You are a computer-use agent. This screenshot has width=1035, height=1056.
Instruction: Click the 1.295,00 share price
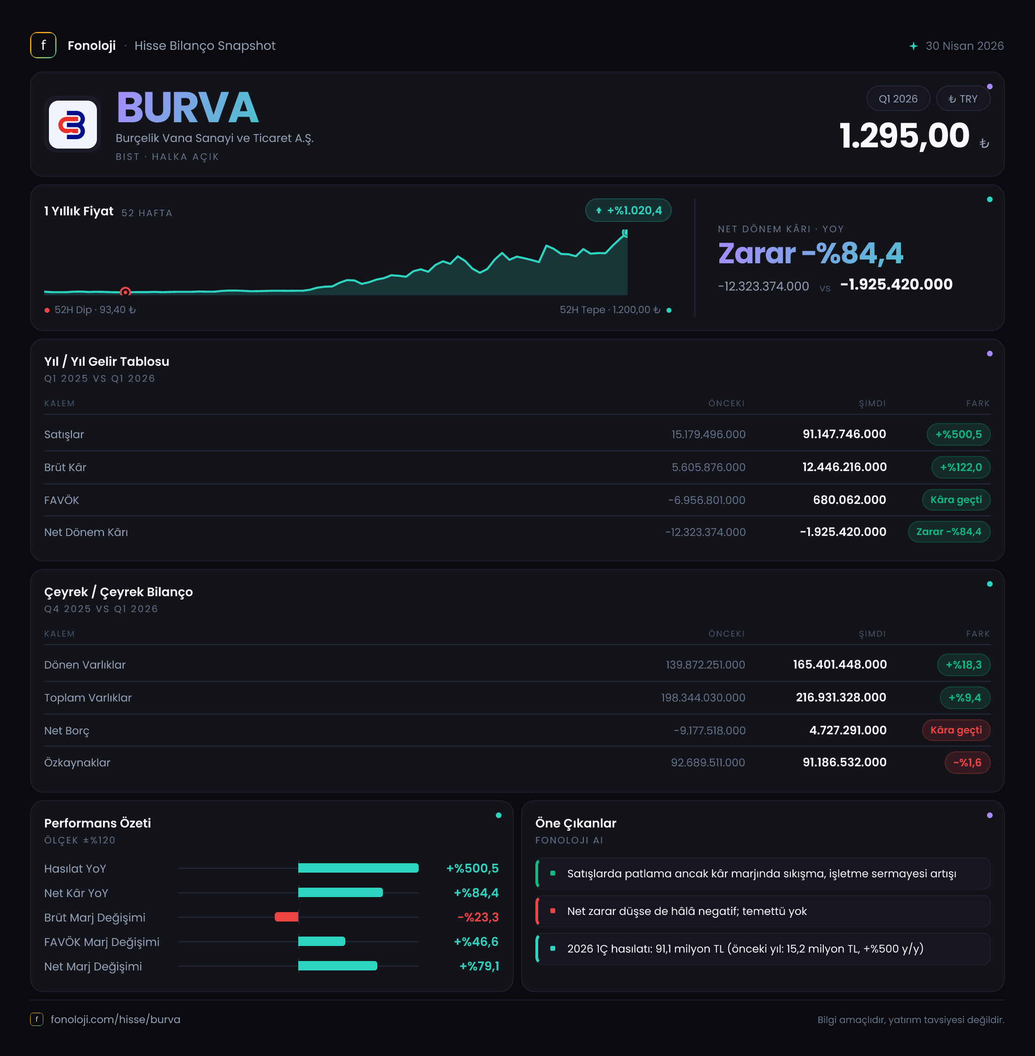pyautogui.click(x=905, y=136)
